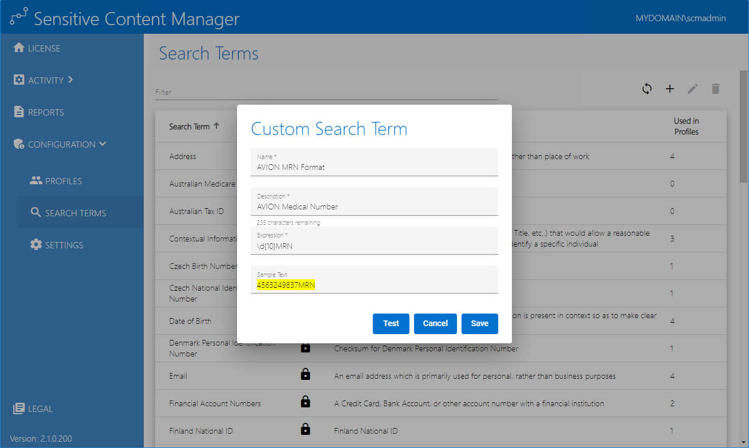Screen dimensions: 749x448
Task: Save the custom search term
Action: (x=480, y=323)
